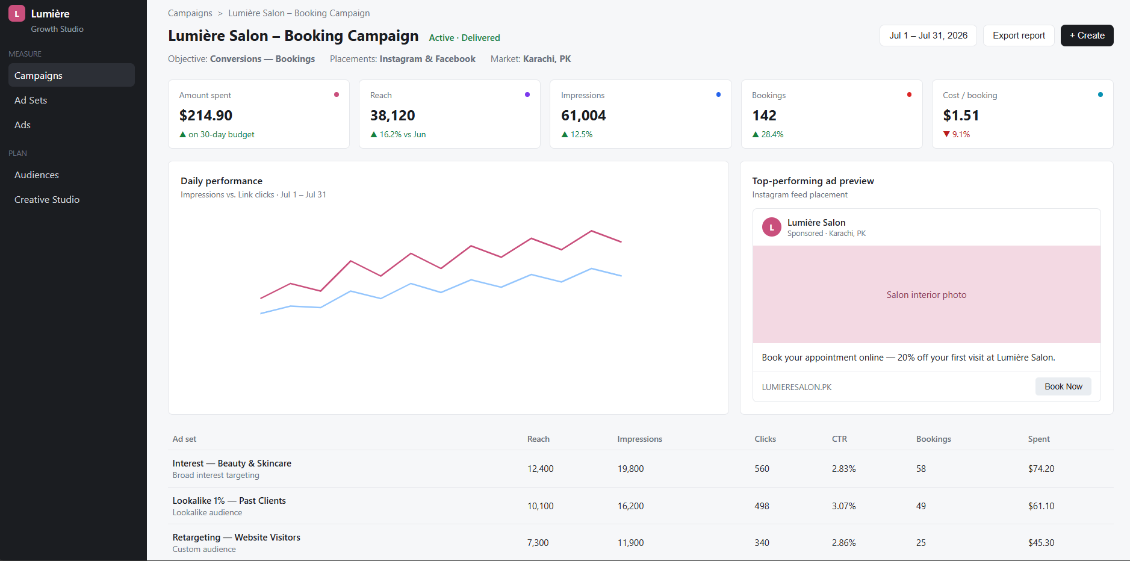Click the Campaigns breadcrumb link
This screenshot has width=1130, height=561.
click(x=190, y=13)
